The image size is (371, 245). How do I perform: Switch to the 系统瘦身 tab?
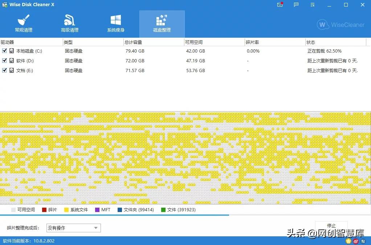(x=115, y=23)
